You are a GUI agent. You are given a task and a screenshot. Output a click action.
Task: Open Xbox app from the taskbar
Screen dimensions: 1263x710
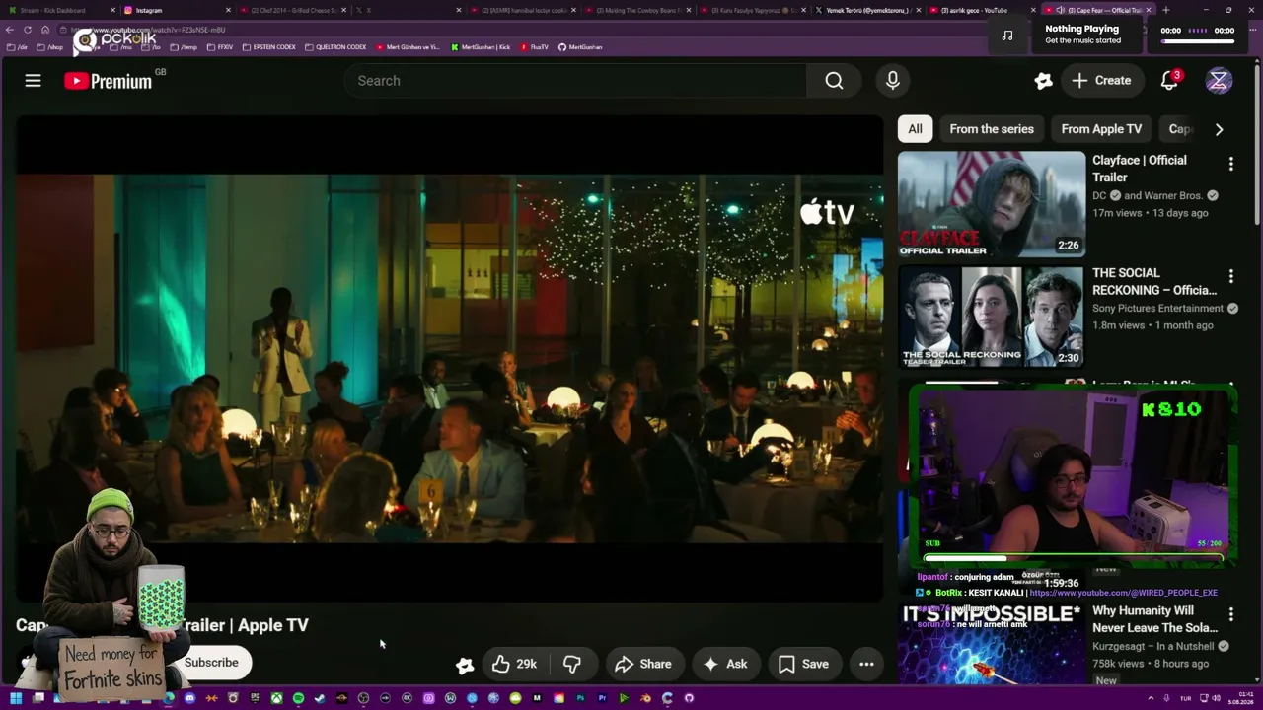pyautogui.click(x=276, y=698)
